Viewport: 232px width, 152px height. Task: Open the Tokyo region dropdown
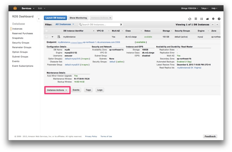point(204,8)
